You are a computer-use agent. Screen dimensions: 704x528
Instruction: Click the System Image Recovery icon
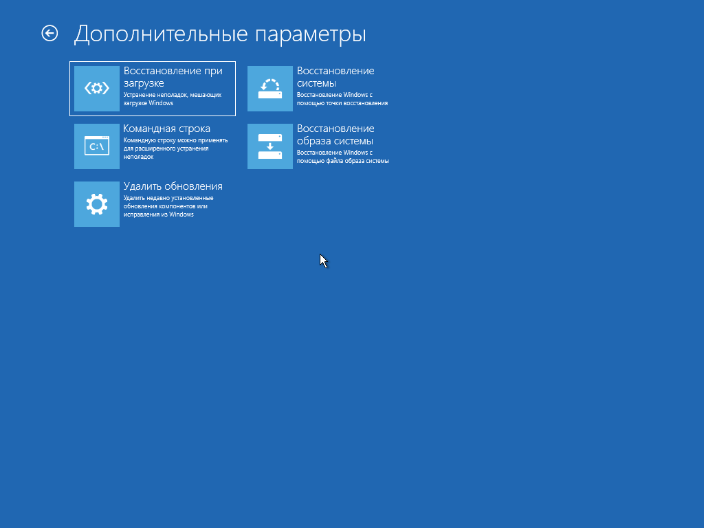[x=269, y=146]
